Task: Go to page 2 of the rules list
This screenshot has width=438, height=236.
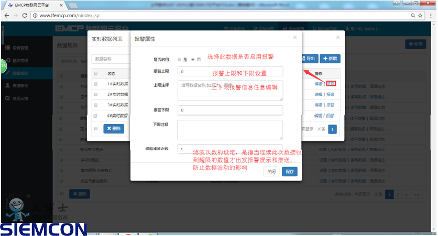Action: pyautogui.click(x=398, y=195)
